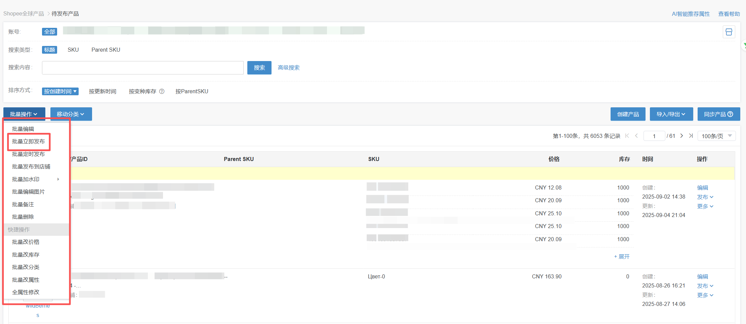Choose 批量删除 menu item
746x324 pixels.
(23, 217)
